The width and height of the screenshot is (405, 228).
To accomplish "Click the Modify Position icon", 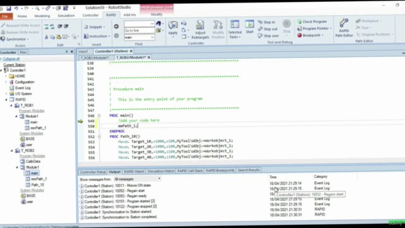I will coord(218,30).
